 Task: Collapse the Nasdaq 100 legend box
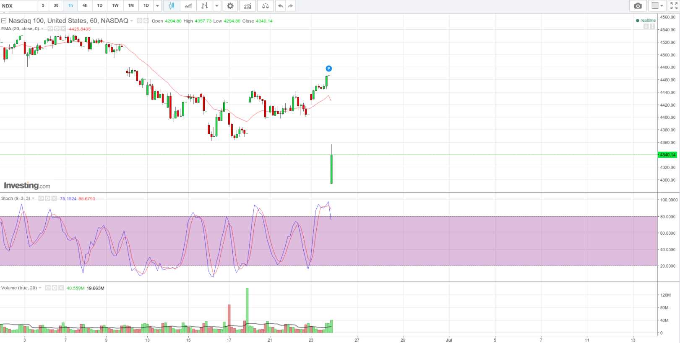(x=4, y=21)
